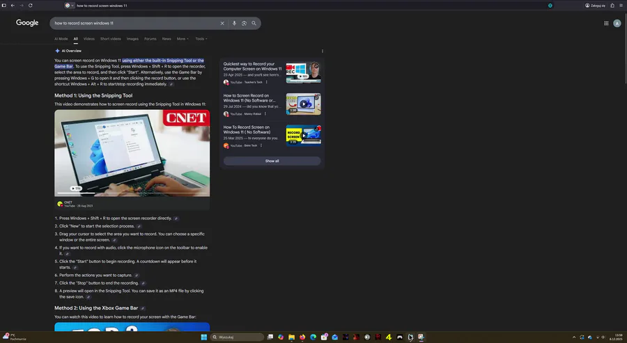Open AI Overview three-dot options menu
Viewport: 627px width, 343px height.
pyautogui.click(x=323, y=51)
